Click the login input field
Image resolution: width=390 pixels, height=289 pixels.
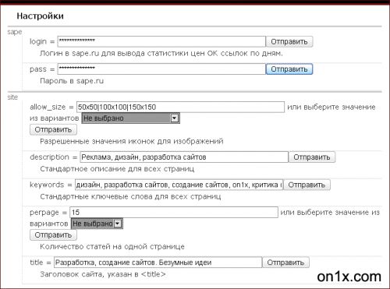click(161, 41)
